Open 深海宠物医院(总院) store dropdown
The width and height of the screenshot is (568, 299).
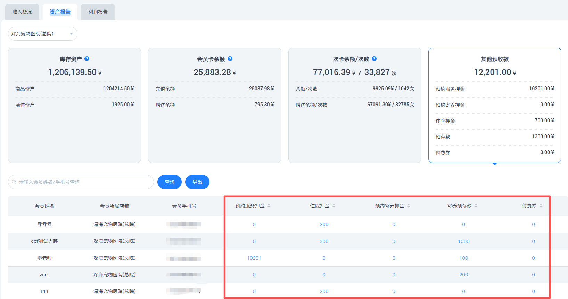[x=42, y=34]
